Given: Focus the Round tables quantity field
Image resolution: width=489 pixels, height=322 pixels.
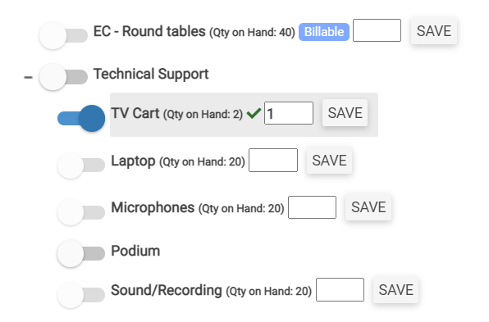Looking at the screenshot, I should [377, 30].
